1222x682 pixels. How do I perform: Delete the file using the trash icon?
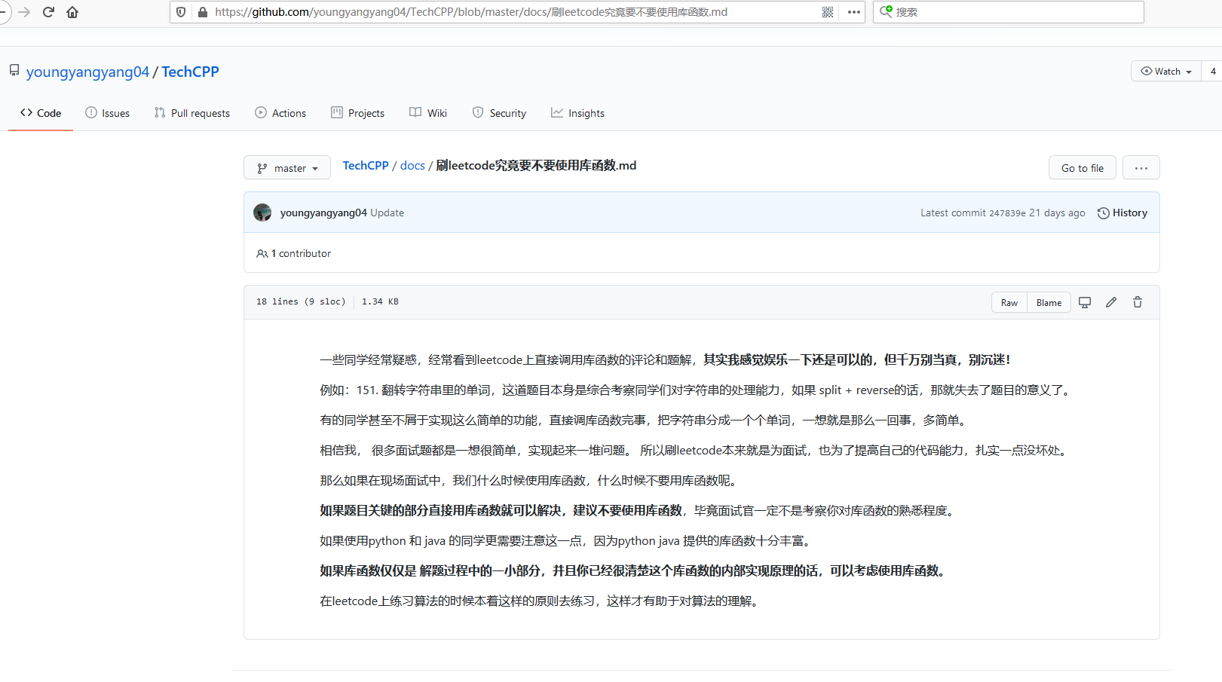1137,301
